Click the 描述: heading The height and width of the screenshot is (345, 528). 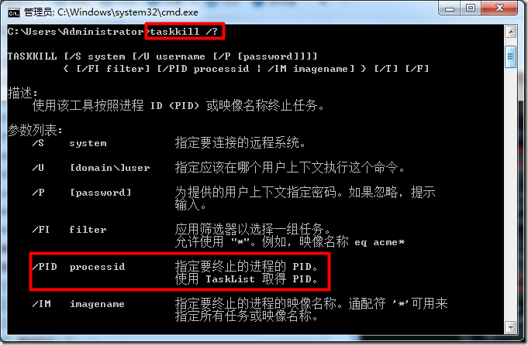coord(22,93)
